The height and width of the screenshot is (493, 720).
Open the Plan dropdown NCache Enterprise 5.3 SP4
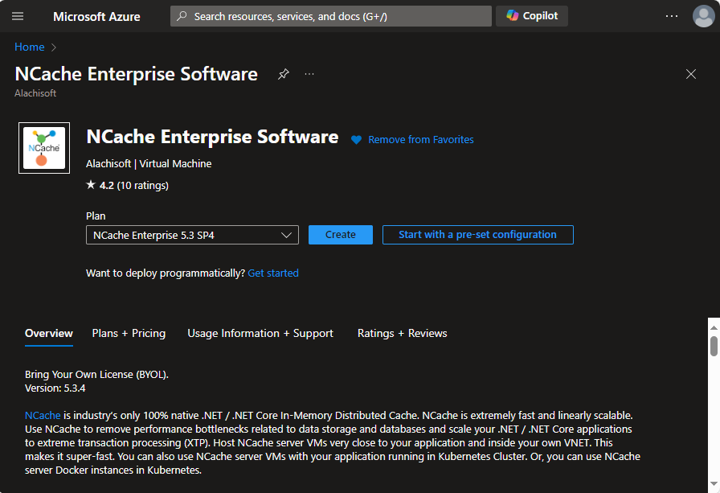point(192,235)
